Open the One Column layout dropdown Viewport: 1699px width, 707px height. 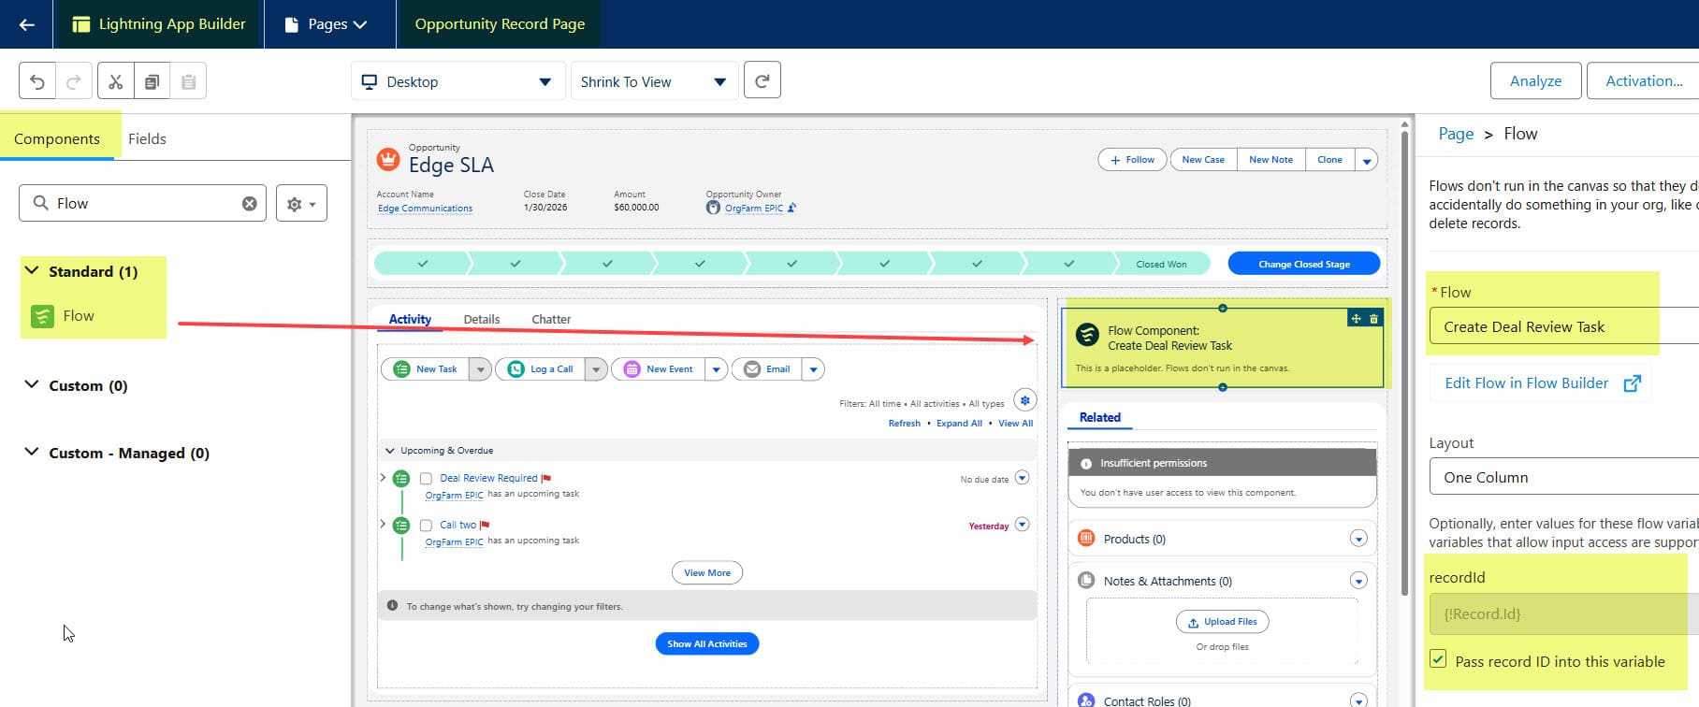click(x=1563, y=476)
